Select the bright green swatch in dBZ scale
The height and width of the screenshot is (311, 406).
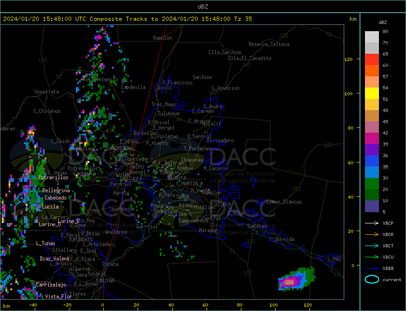[372, 184]
